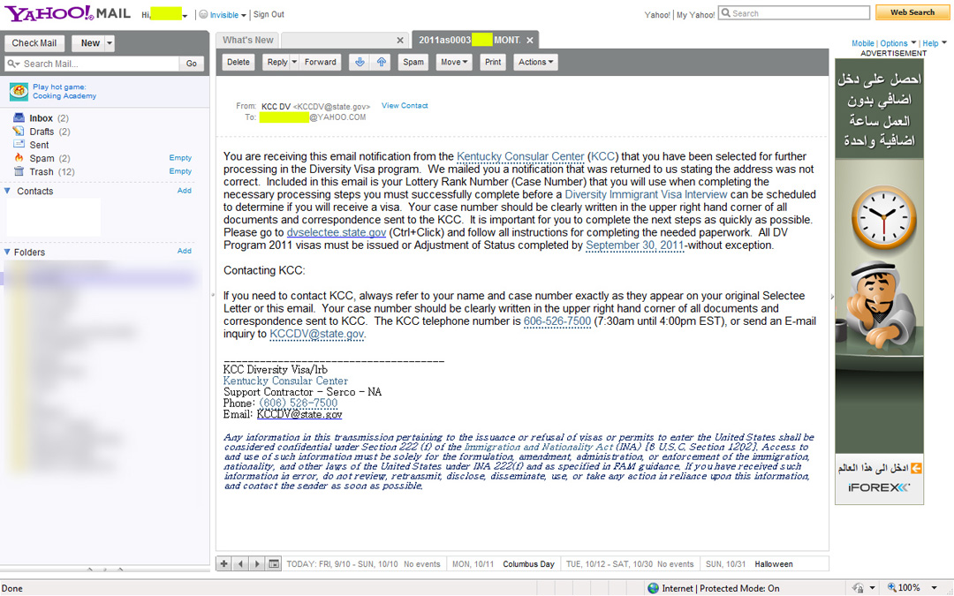The height and width of the screenshot is (596, 954).
Task: Open the browser zoom level dropdown
Action: [934, 588]
